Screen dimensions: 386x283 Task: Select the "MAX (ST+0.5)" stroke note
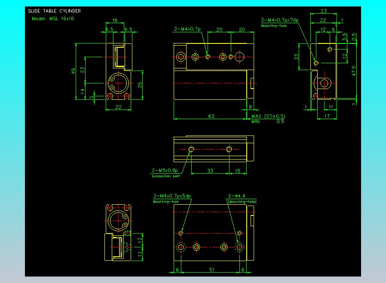click(268, 116)
